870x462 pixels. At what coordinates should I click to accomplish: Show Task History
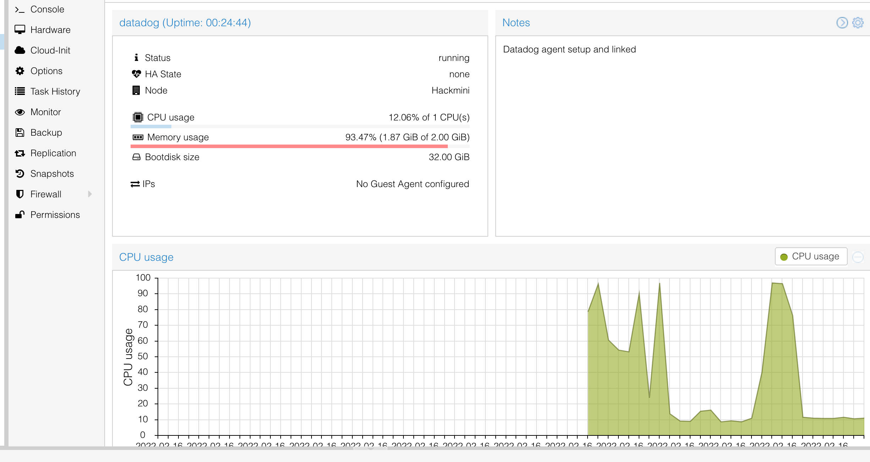coord(55,91)
